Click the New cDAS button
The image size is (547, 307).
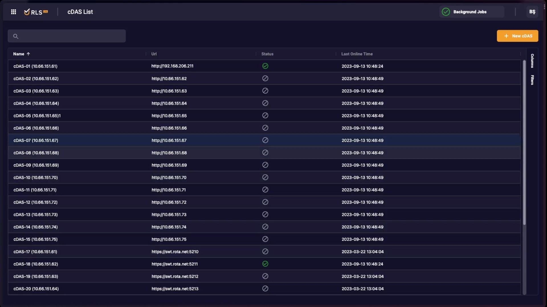[x=517, y=36]
